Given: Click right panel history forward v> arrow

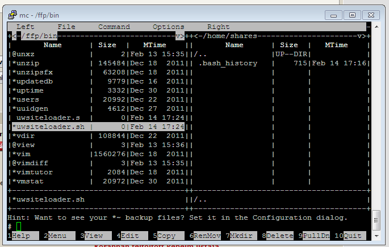Looking at the screenshot, I should click(362, 36).
